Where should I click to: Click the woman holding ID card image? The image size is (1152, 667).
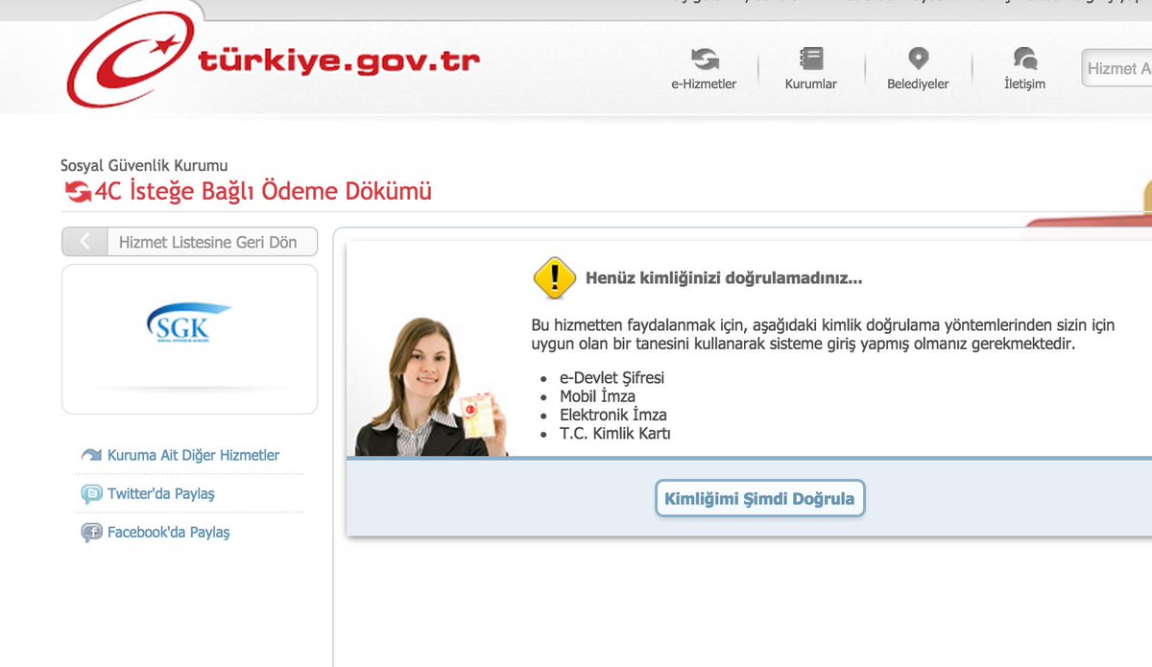pos(431,386)
